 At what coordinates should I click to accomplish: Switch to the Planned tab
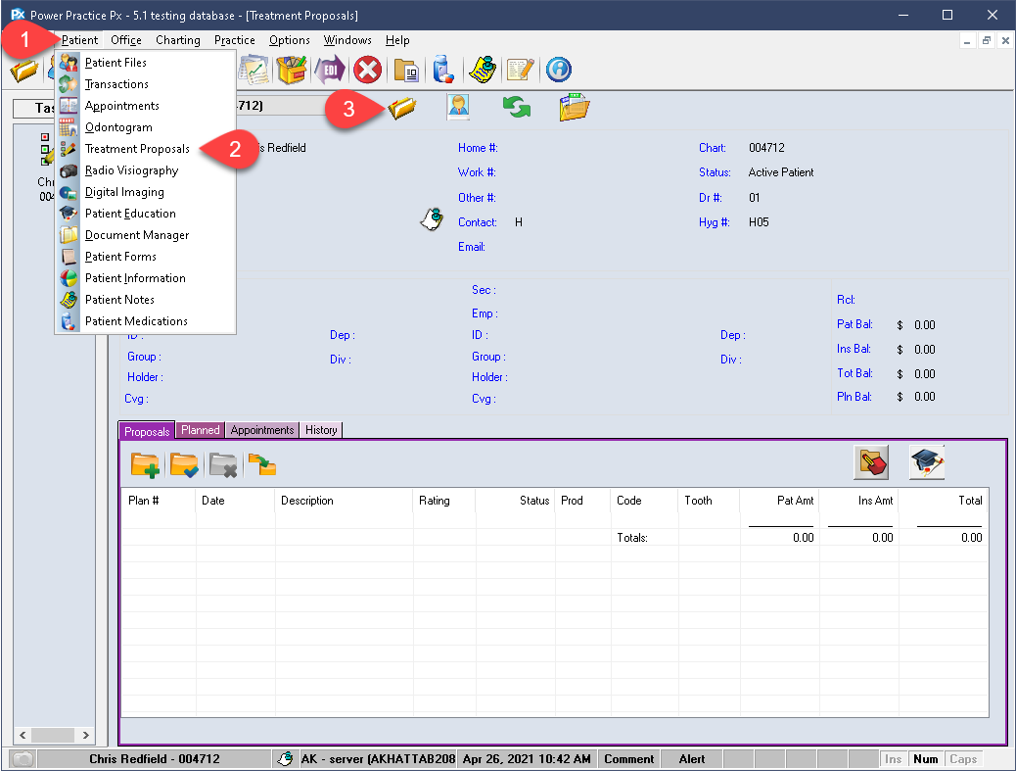coord(201,430)
